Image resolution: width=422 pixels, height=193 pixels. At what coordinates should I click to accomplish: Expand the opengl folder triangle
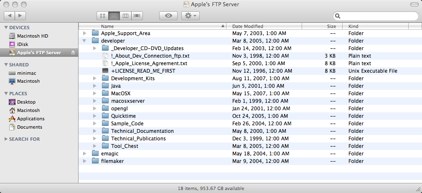pyautogui.click(x=95, y=109)
